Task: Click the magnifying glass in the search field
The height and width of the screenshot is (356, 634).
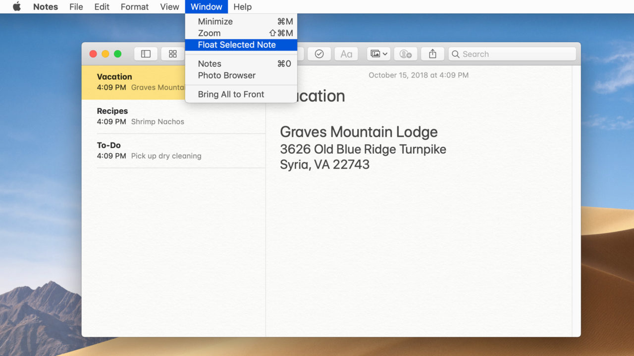Action: coord(456,54)
